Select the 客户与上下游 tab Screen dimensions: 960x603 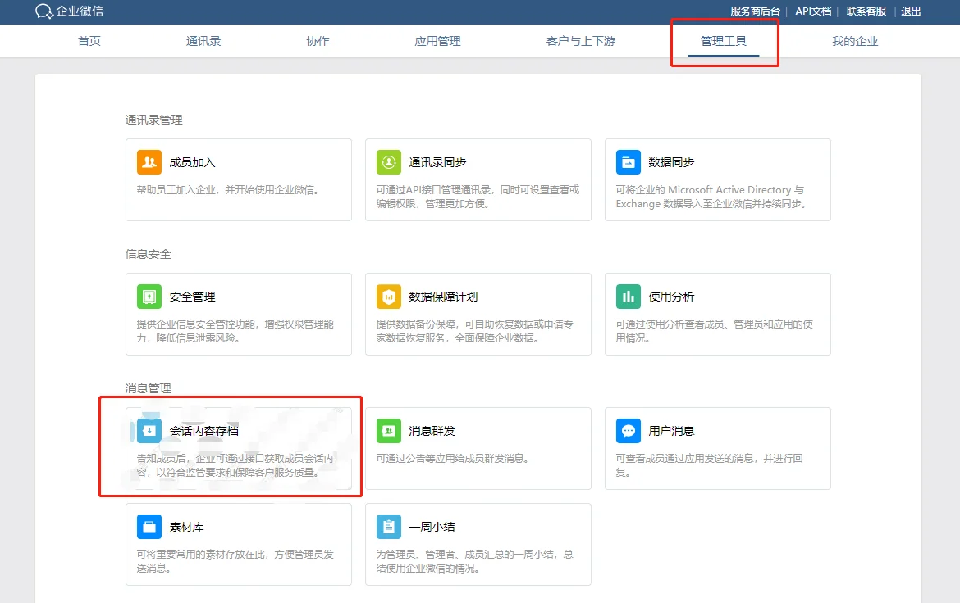tap(580, 41)
